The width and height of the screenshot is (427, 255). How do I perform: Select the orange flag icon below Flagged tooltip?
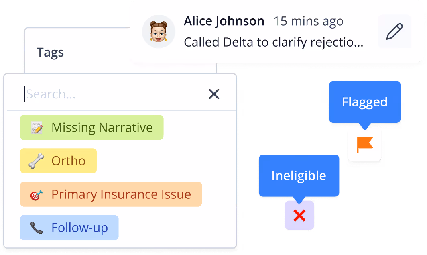pos(364,145)
